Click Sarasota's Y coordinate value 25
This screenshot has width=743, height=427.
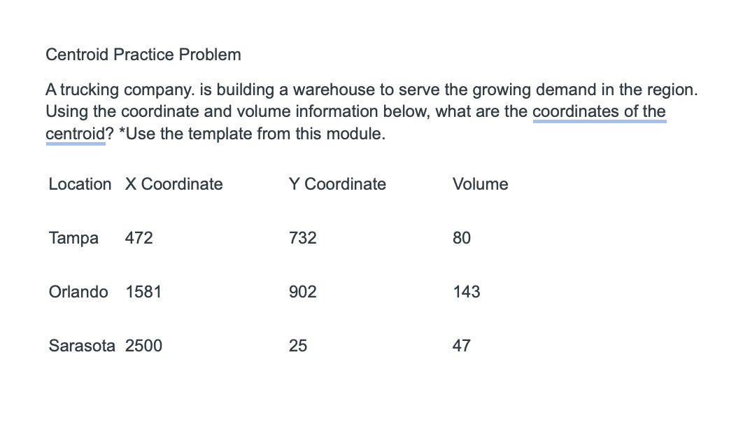[298, 346]
